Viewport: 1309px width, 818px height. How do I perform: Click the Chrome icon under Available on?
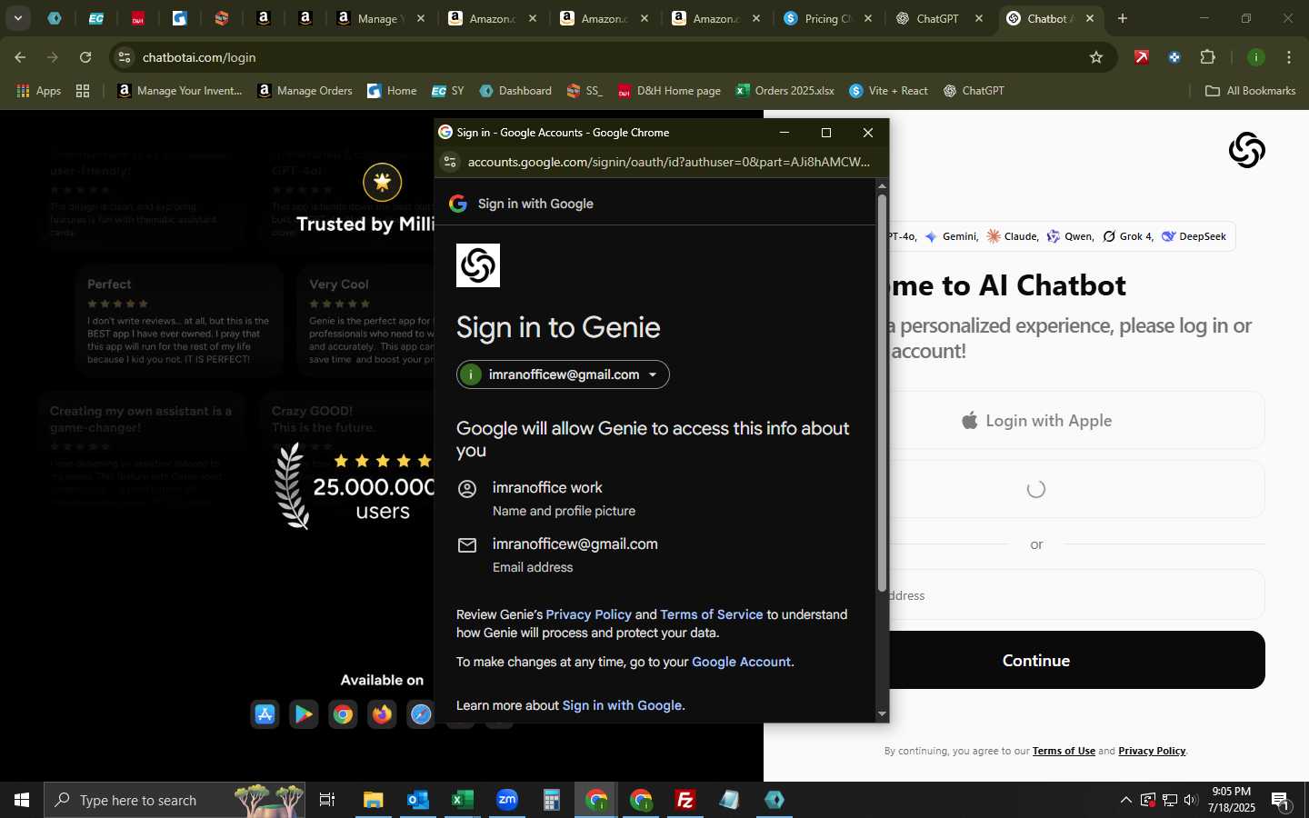click(x=343, y=714)
